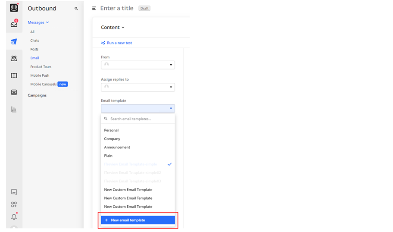Click the hamburger menu icon beside title
393x232 pixels.
[x=94, y=8]
